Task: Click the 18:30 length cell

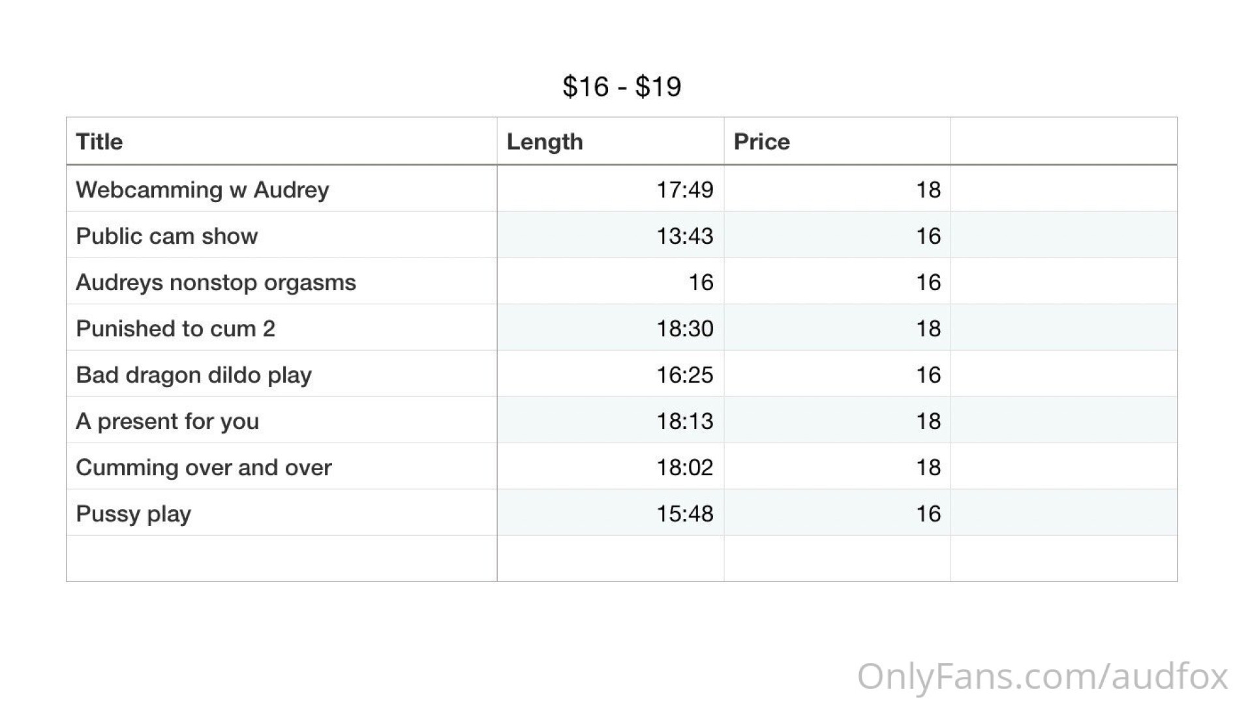Action: 684,329
